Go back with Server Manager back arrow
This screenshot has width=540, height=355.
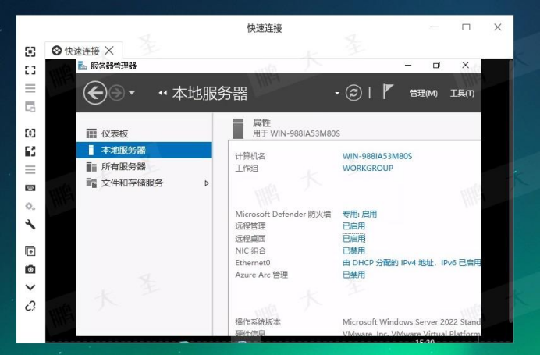(94, 93)
